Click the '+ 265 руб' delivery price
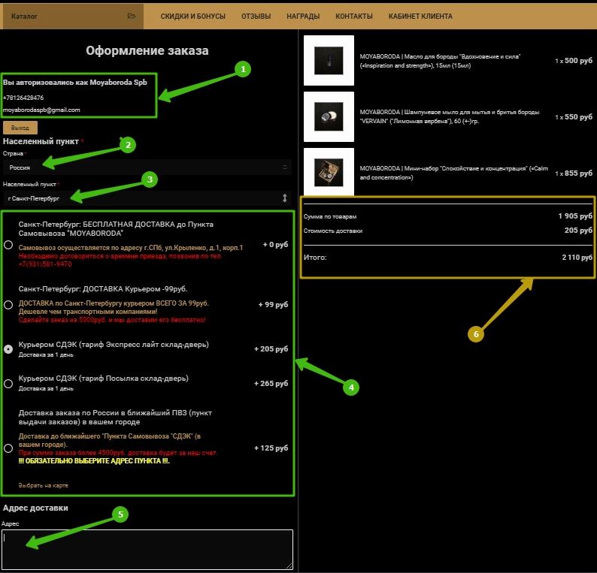The width and height of the screenshot is (597, 573). click(x=271, y=383)
